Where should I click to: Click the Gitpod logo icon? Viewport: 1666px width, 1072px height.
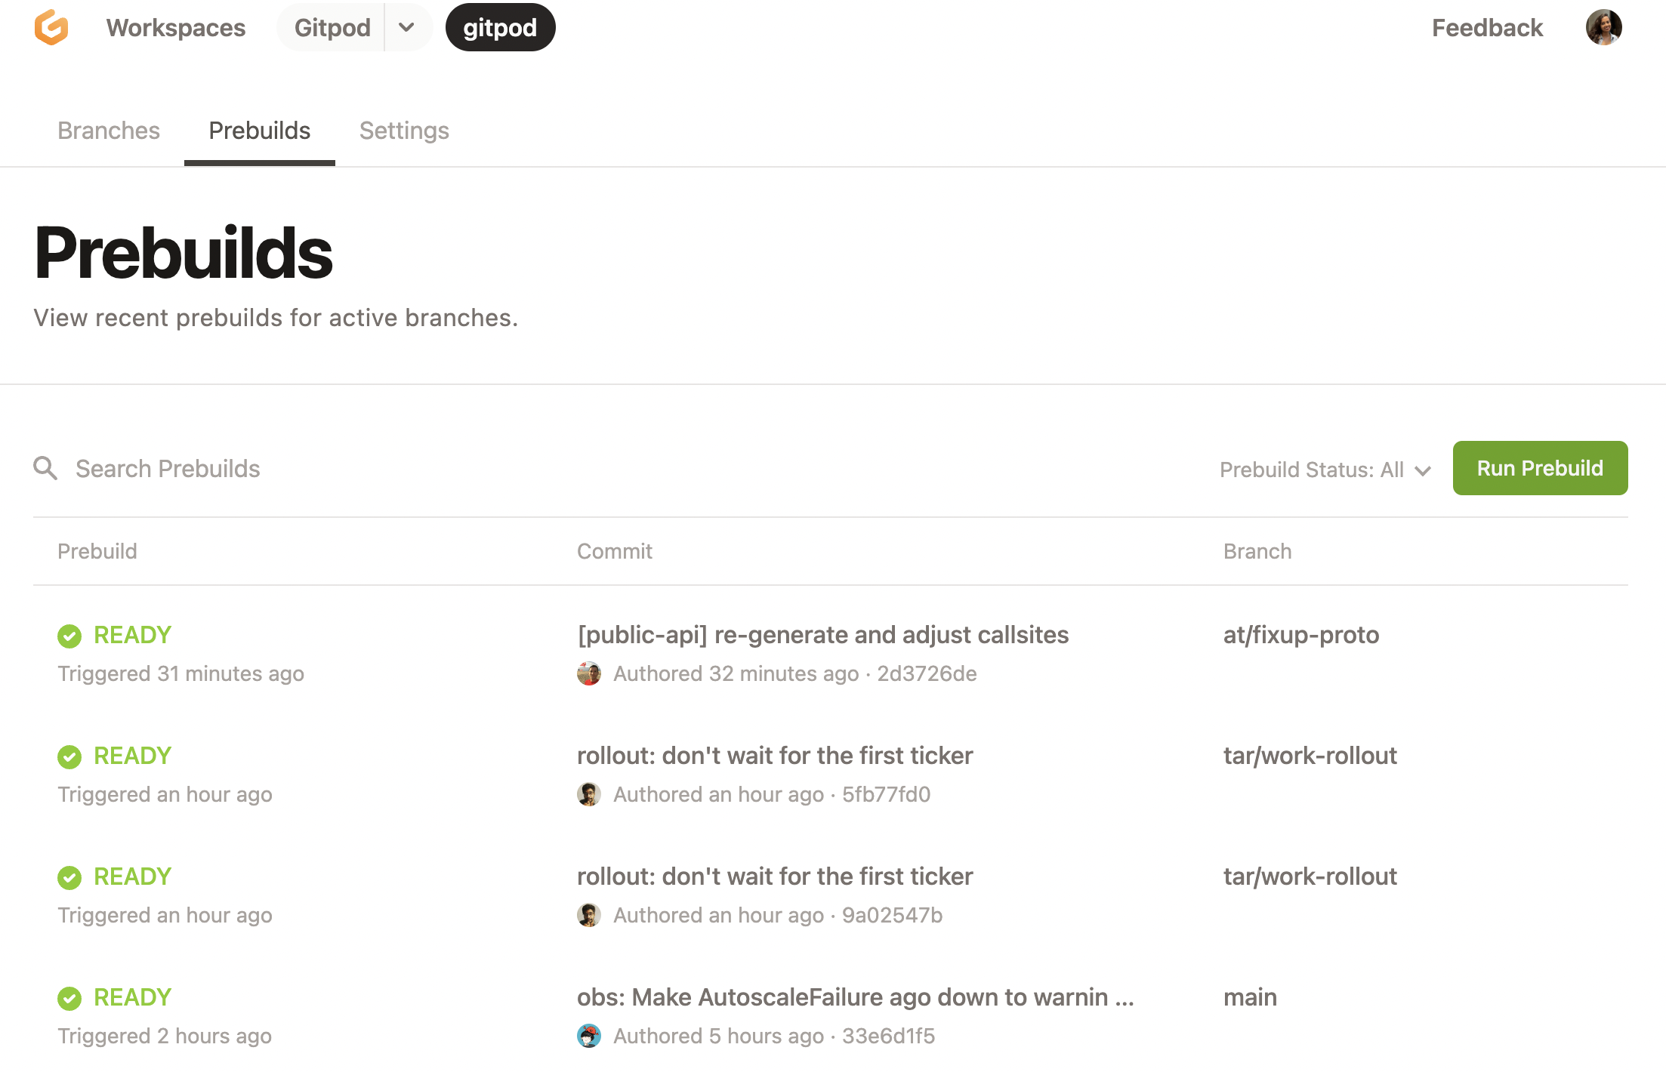[x=51, y=28]
